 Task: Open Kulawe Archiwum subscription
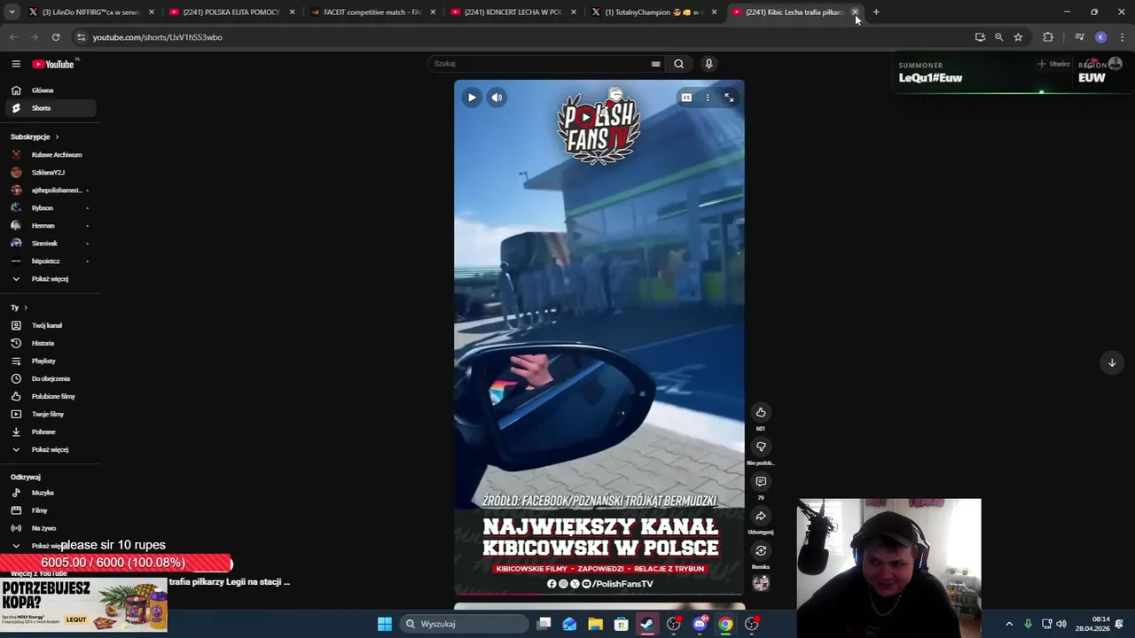click(49, 154)
